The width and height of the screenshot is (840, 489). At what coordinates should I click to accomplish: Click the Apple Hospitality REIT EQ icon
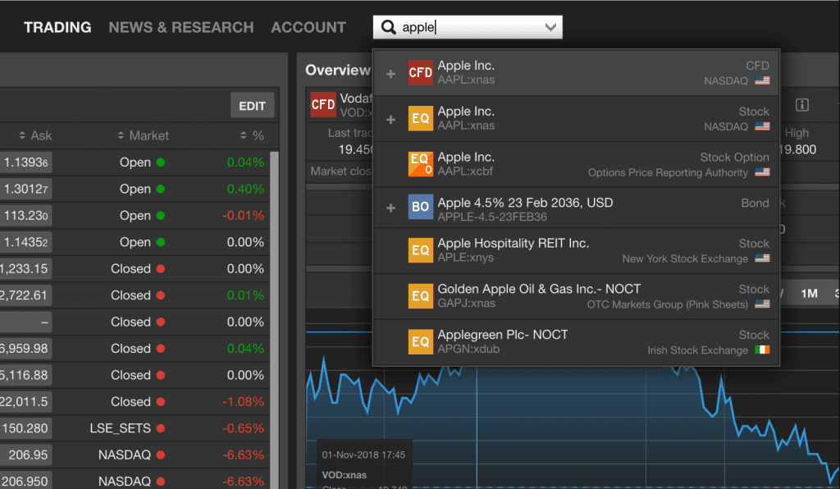point(420,250)
